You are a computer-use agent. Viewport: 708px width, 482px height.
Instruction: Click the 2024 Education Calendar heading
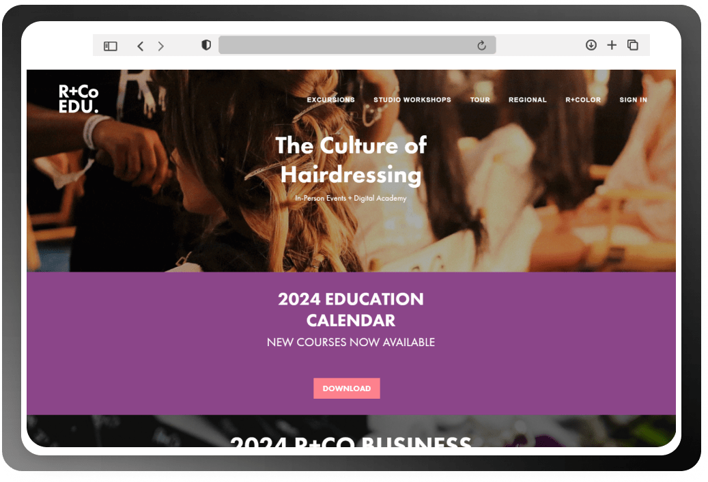point(351,309)
